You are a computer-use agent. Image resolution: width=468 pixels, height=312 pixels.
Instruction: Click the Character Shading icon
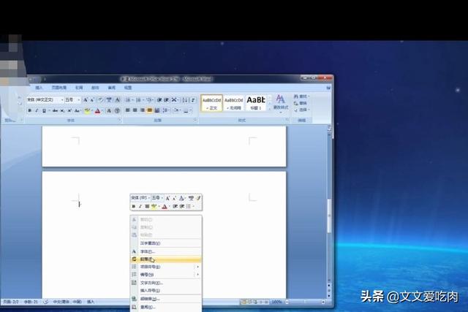click(109, 110)
